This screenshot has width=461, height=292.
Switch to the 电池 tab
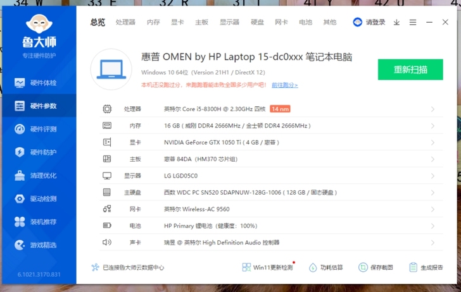pos(305,22)
